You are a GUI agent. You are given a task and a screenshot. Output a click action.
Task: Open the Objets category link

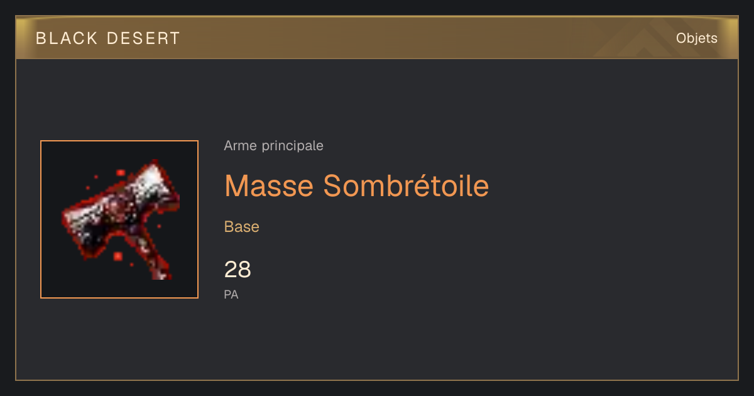pyautogui.click(x=697, y=38)
